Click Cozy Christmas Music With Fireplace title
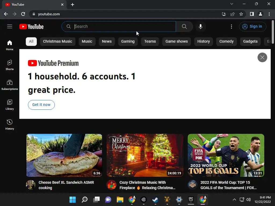Screen dimensions: 275x206 click(147, 185)
